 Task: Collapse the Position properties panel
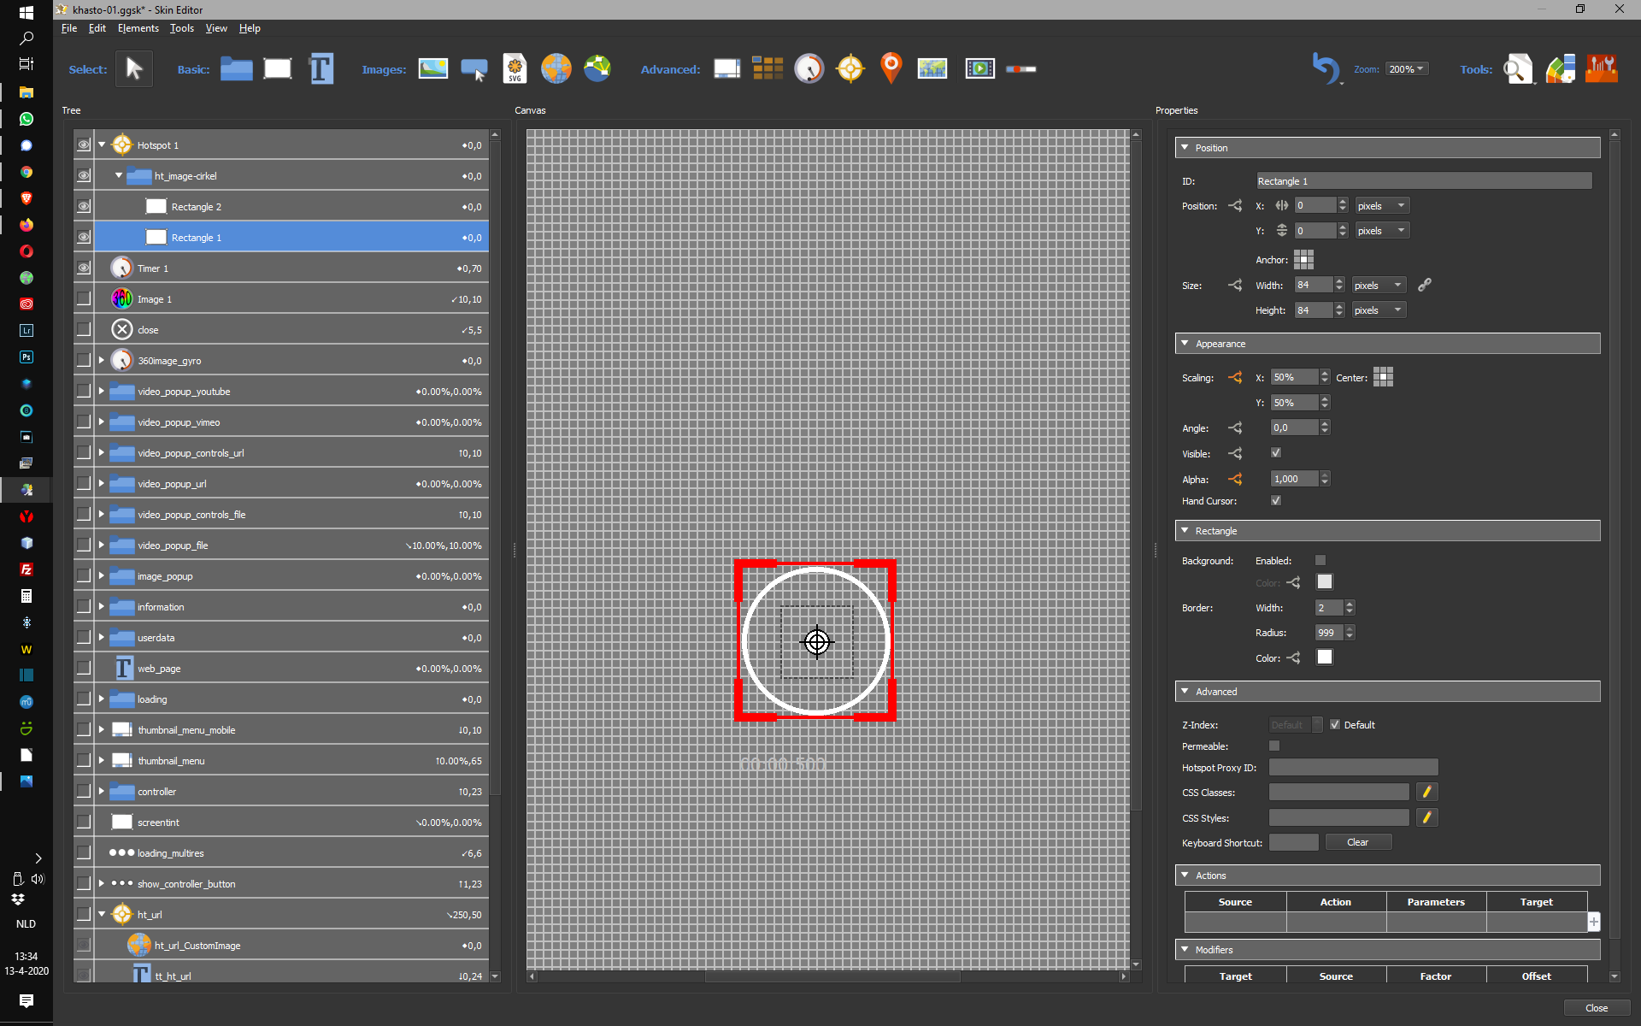click(x=1189, y=146)
